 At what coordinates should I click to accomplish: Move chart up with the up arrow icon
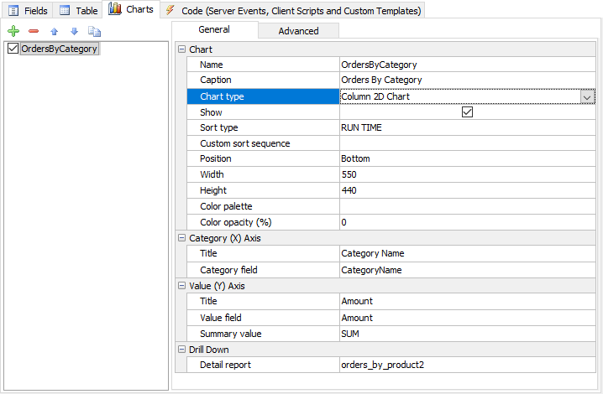(55, 31)
